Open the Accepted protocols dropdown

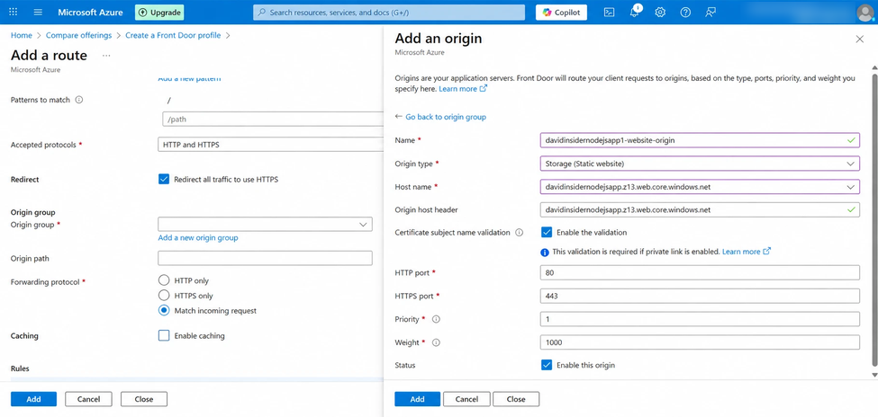(270, 144)
